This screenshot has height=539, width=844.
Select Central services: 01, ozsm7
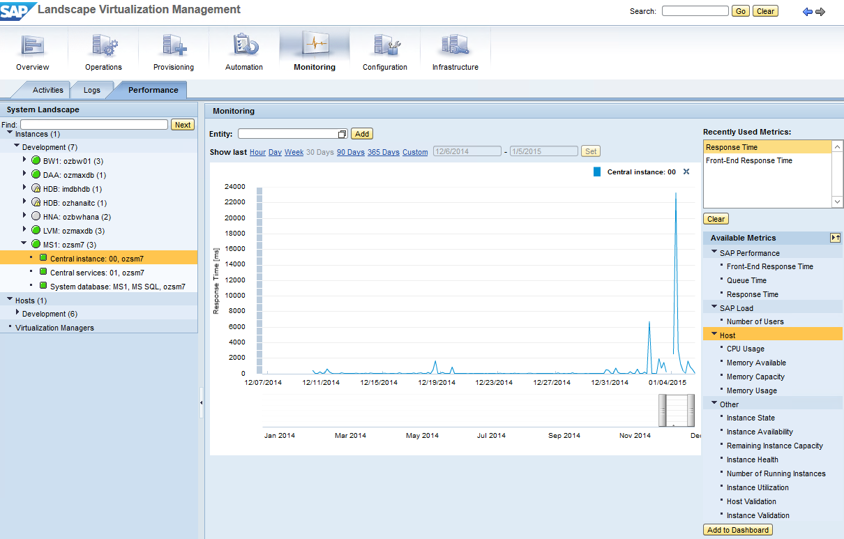point(97,273)
